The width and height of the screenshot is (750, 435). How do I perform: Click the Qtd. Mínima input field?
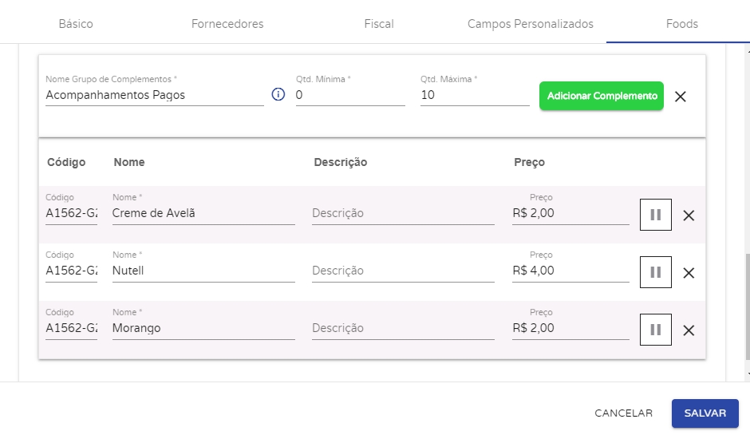point(350,95)
